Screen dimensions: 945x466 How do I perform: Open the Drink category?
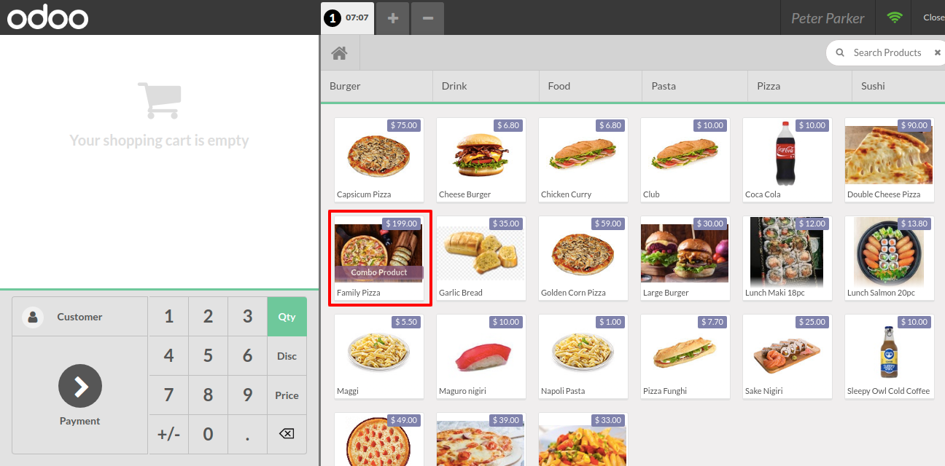454,86
